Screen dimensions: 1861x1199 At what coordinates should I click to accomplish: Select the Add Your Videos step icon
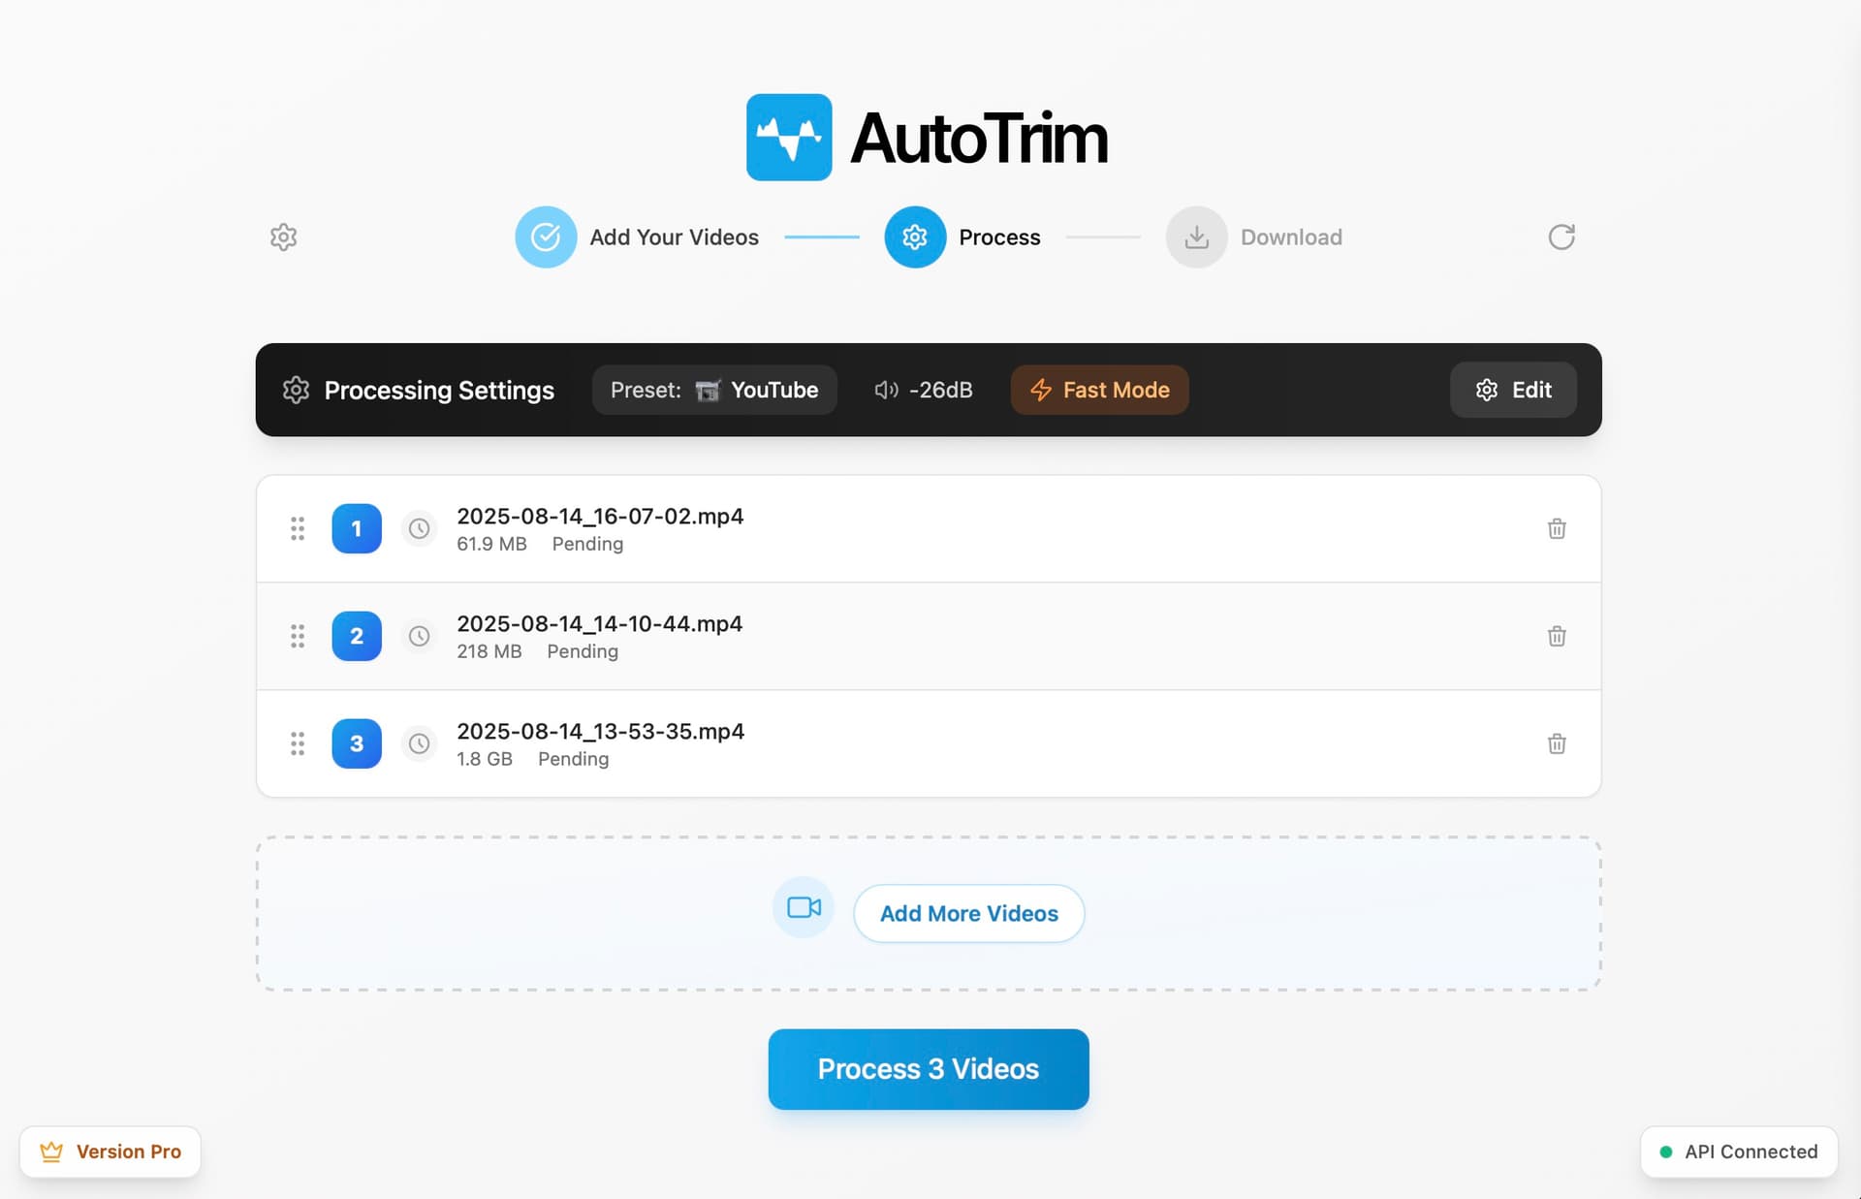[x=546, y=237]
